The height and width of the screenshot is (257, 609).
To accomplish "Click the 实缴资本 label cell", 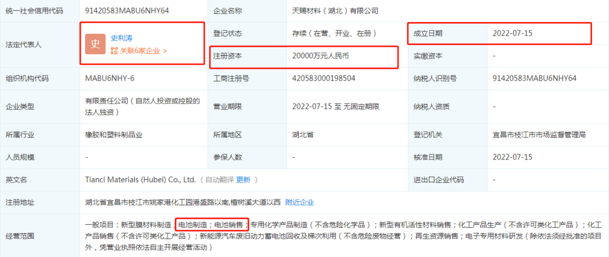I will [448, 56].
